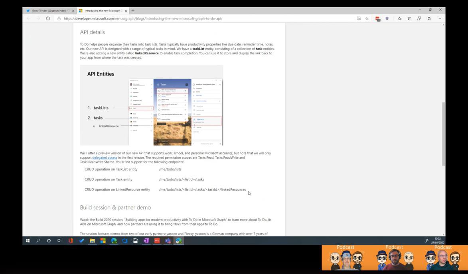
Task: Open OneNote from the taskbar
Action: point(146,241)
